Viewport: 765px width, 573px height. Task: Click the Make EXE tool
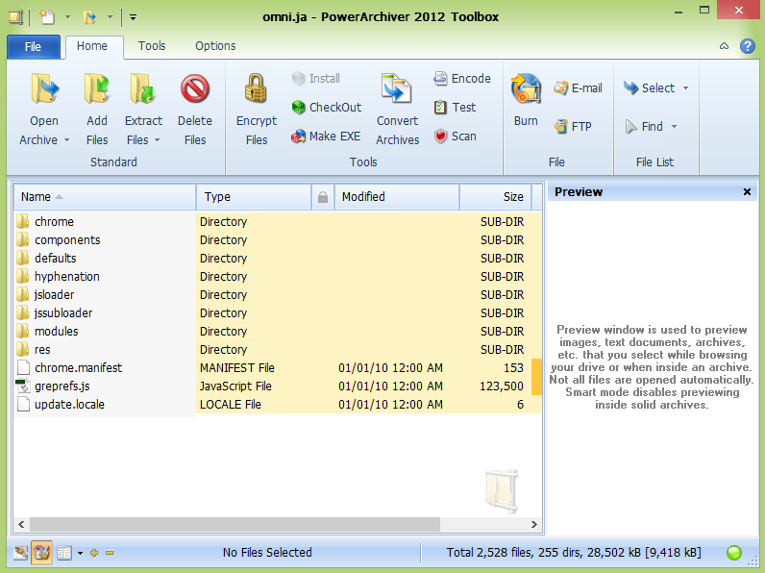click(326, 137)
